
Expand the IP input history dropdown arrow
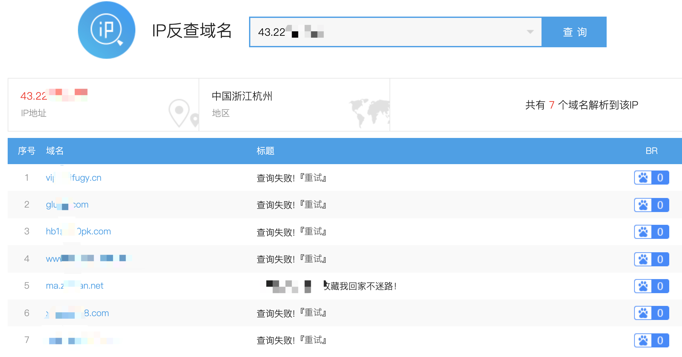[530, 32]
